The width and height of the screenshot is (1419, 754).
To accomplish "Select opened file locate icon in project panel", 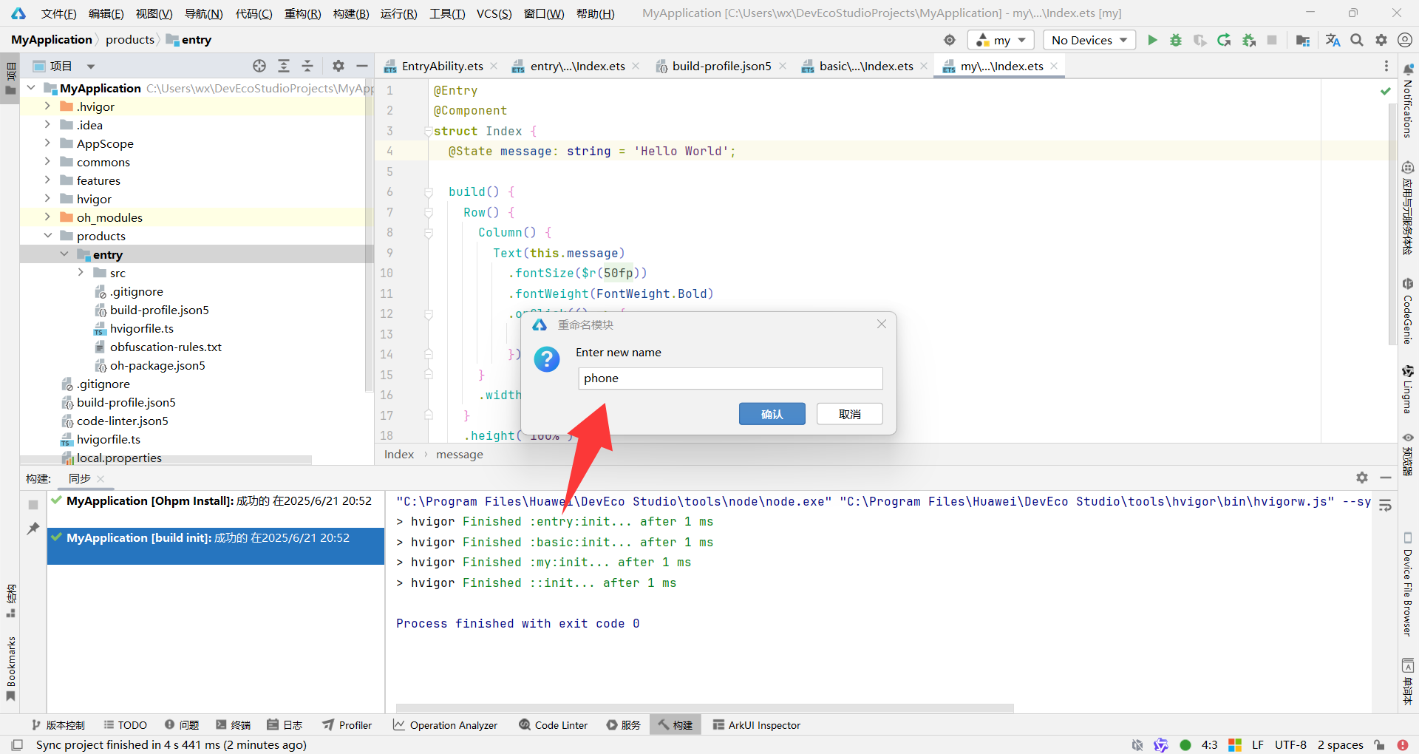I will pos(259,66).
